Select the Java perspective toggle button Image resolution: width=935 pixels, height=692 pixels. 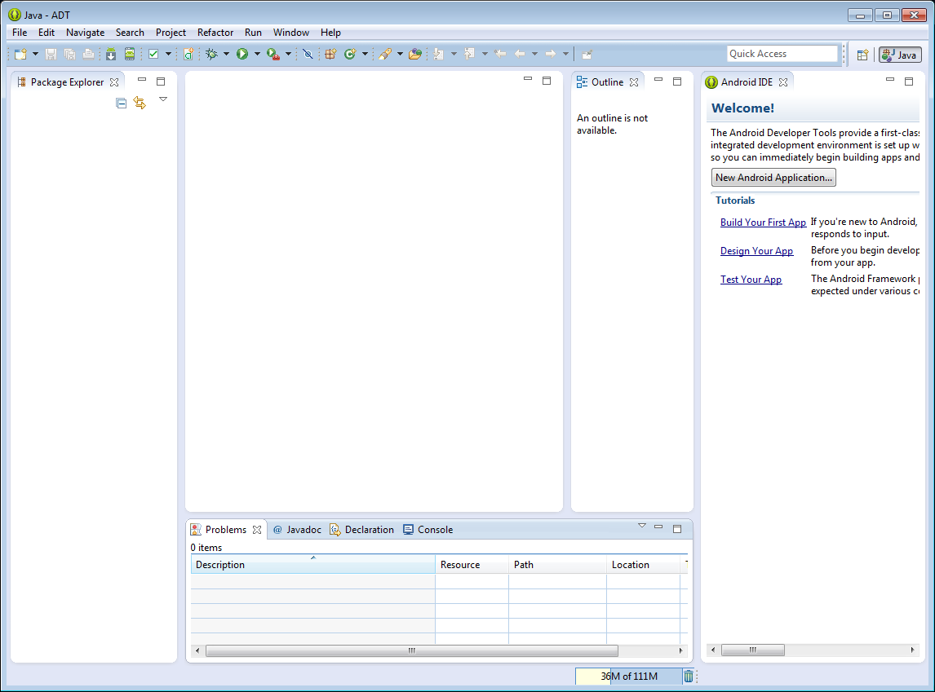(x=900, y=55)
